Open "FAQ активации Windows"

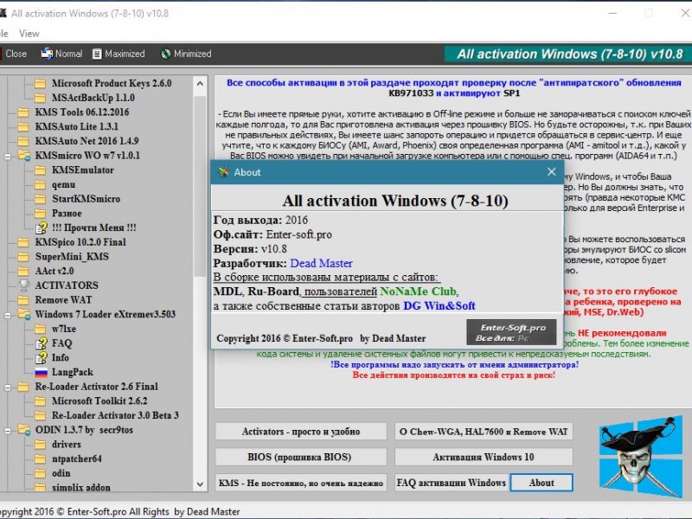point(452,483)
